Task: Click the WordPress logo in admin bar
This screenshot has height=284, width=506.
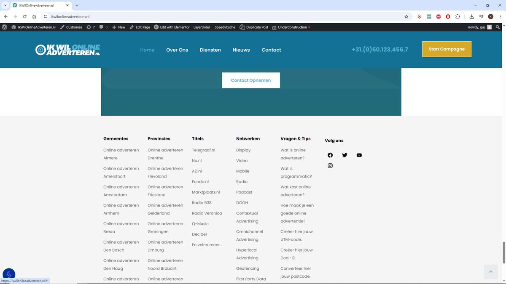Action: [x=5, y=27]
